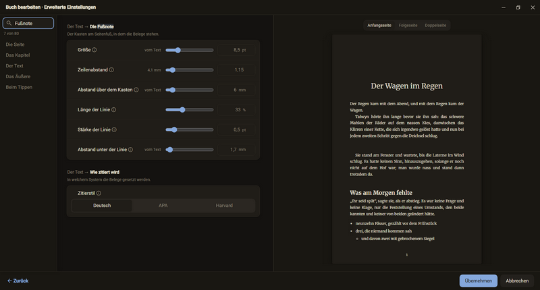Image resolution: width=540 pixels, height=290 pixels.
Task: Maximize the window
Action: point(518,7)
